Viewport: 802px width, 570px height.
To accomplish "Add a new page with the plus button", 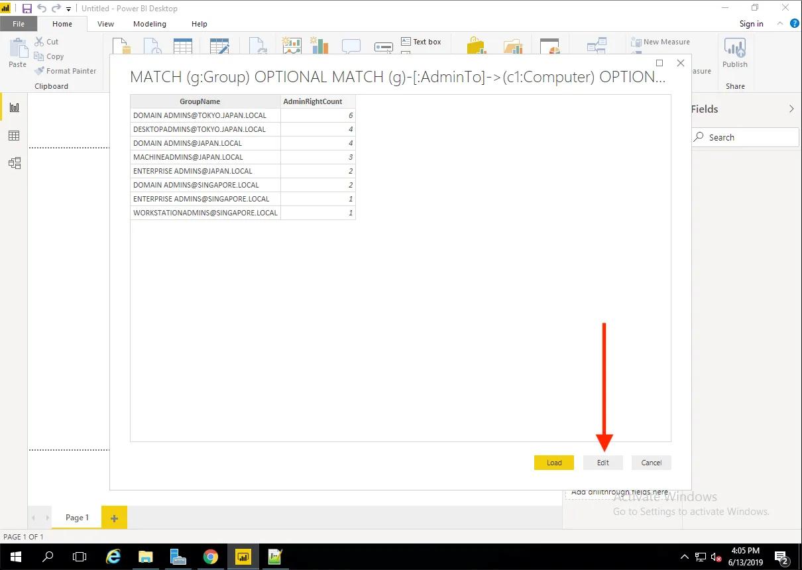I will tap(114, 518).
